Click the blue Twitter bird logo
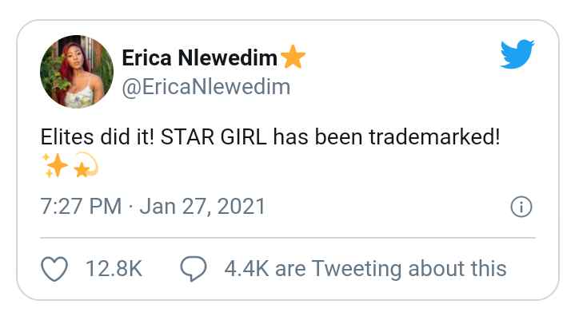This screenshot has height=316, width=575. [x=517, y=54]
